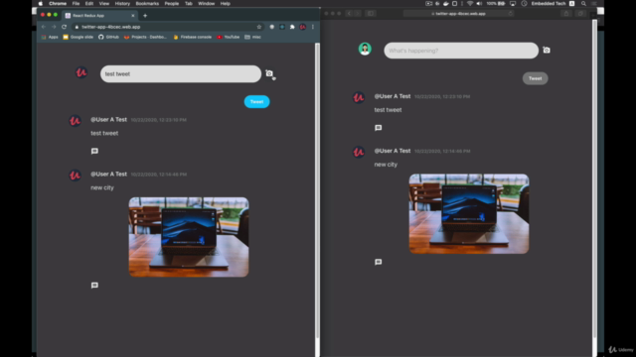The width and height of the screenshot is (636, 357).
Task: Open the Chrome profile avatar
Action: [302, 27]
